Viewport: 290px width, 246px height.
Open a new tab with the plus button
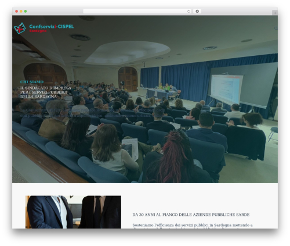coord(275,13)
